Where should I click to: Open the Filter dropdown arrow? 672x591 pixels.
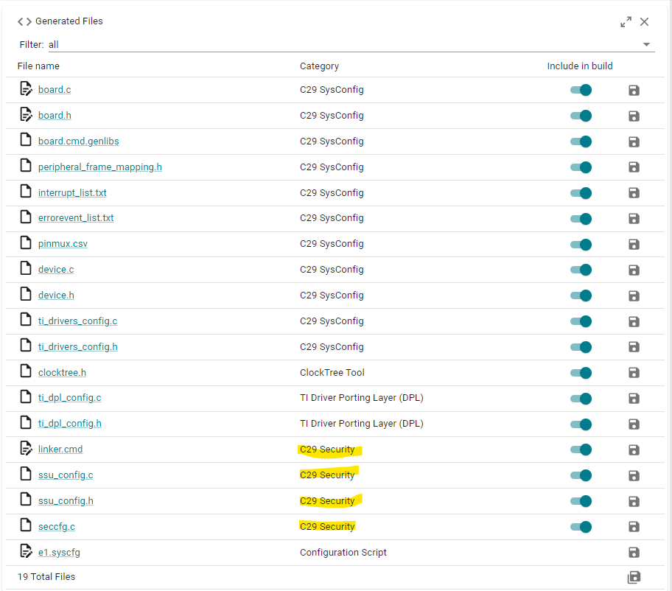pyautogui.click(x=646, y=44)
